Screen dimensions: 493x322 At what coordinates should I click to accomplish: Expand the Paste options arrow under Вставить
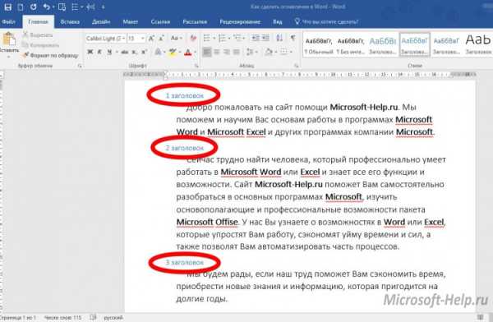coord(9,57)
